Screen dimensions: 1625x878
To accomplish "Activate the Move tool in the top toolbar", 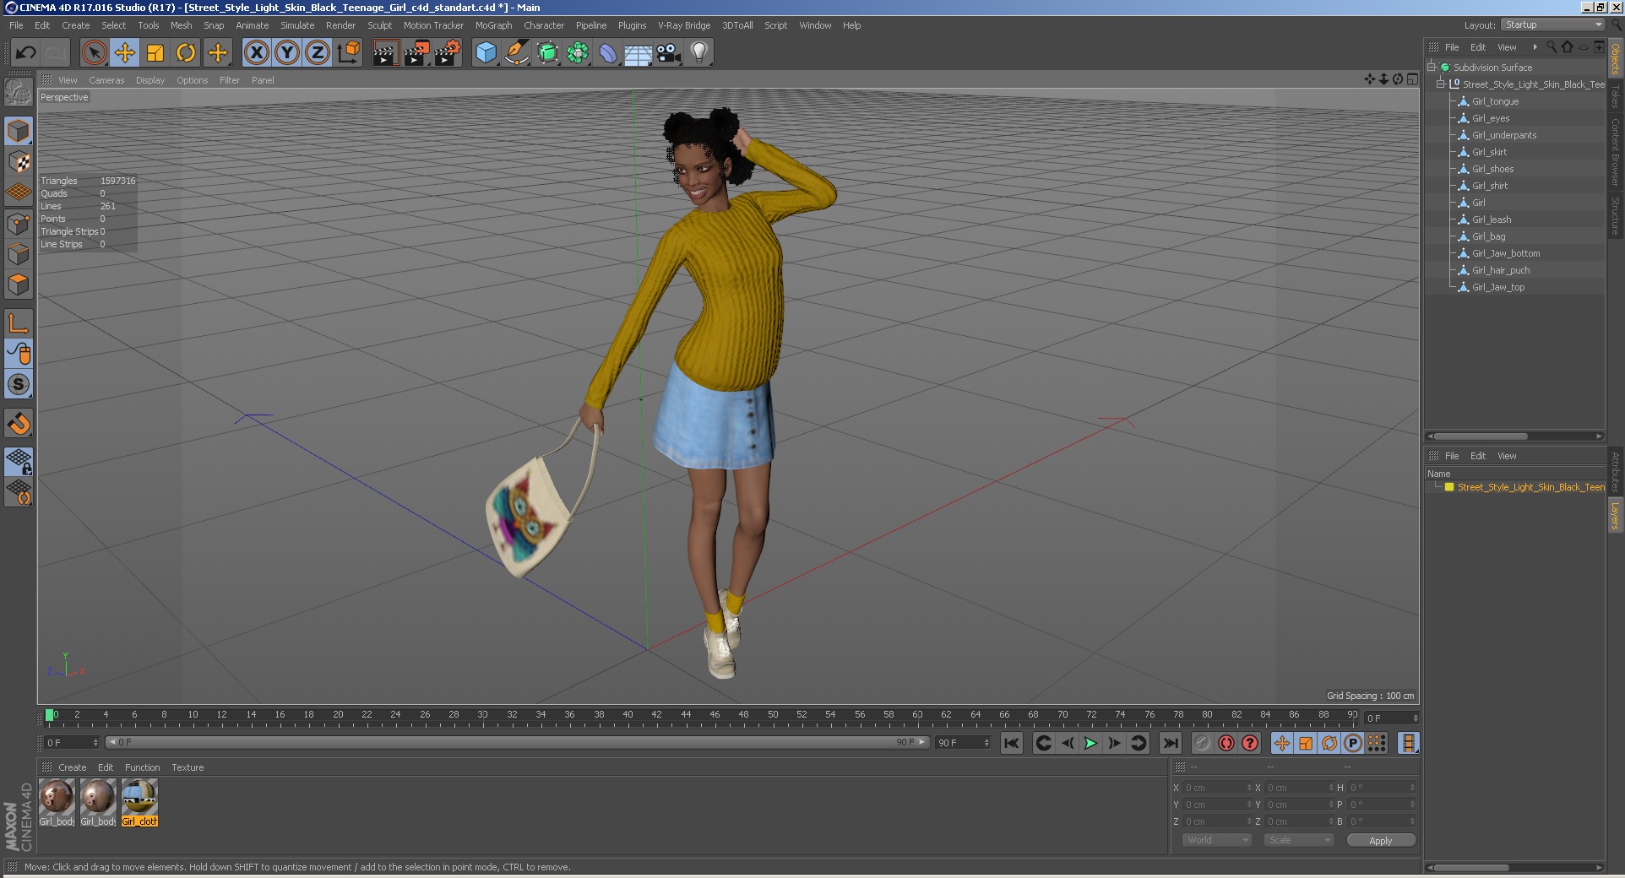I will point(125,52).
